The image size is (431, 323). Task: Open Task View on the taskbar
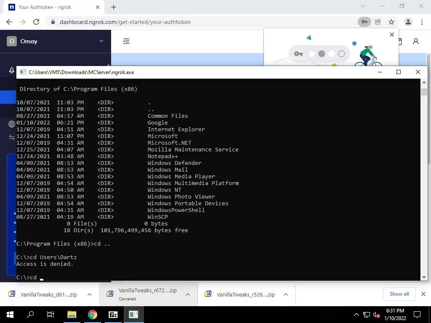tap(51, 315)
